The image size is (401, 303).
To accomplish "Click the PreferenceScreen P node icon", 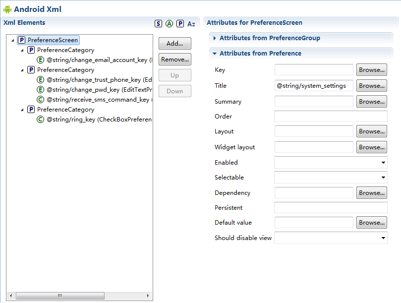I will pos(21,40).
